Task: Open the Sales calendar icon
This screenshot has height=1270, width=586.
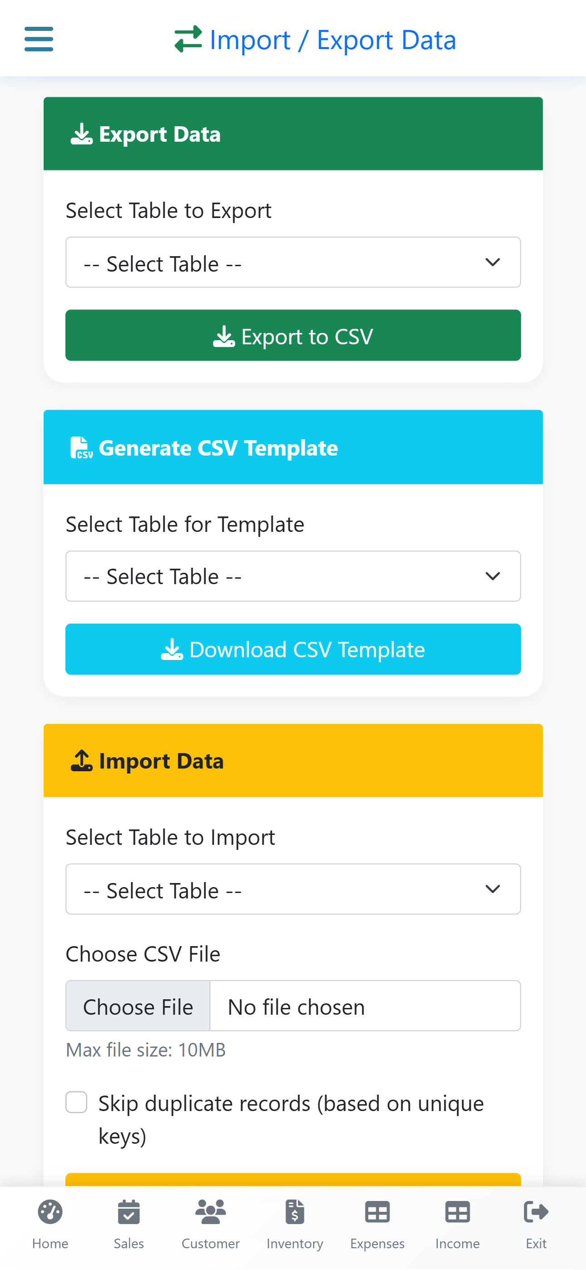Action: tap(129, 1212)
